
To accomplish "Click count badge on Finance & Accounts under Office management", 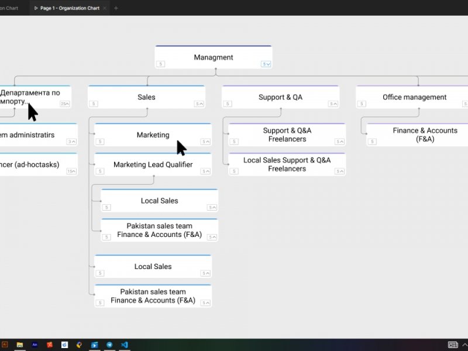I will (372, 142).
